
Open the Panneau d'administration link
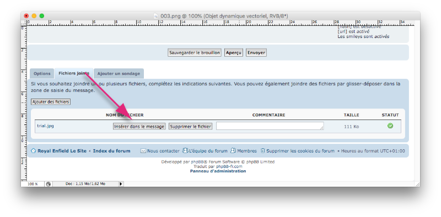pyautogui.click(x=218, y=171)
